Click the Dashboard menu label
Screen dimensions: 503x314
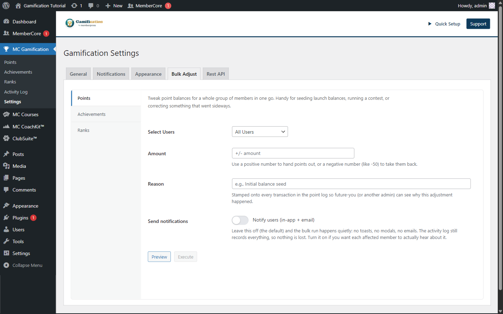[x=24, y=22]
